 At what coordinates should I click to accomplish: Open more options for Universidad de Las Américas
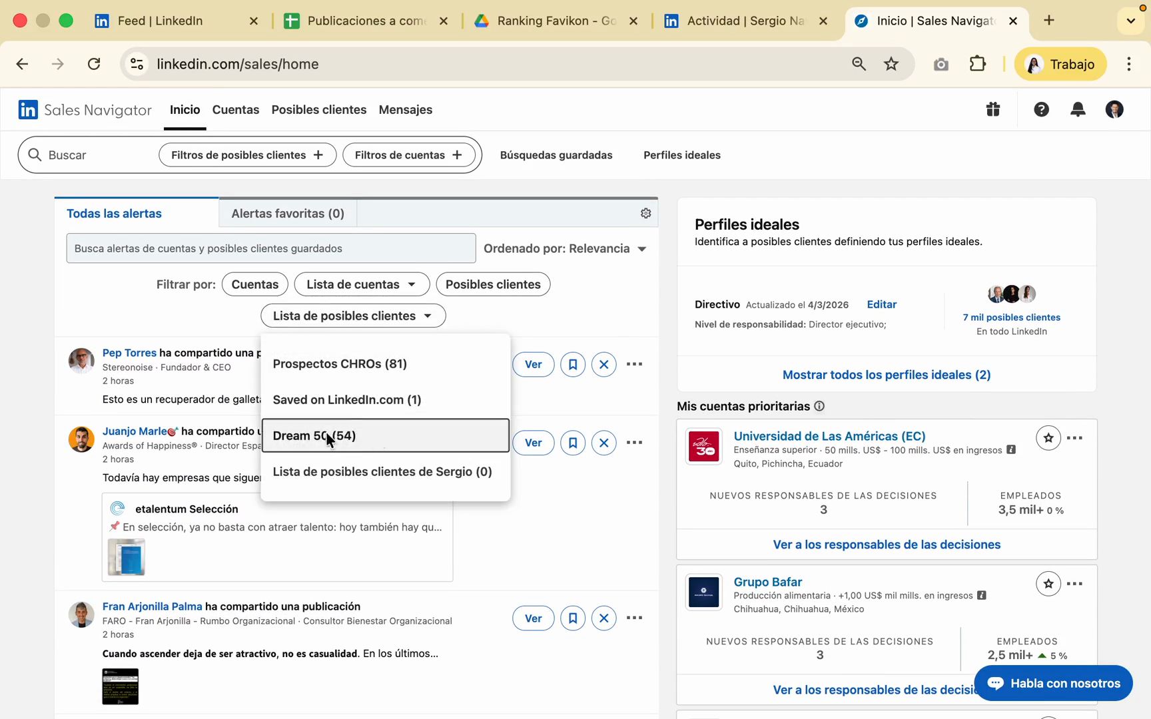coord(1075,438)
